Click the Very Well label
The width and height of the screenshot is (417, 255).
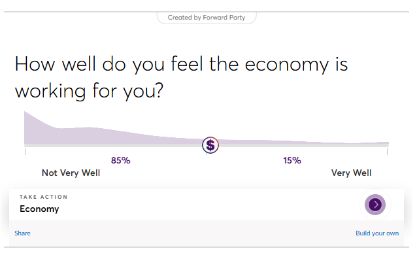351,173
